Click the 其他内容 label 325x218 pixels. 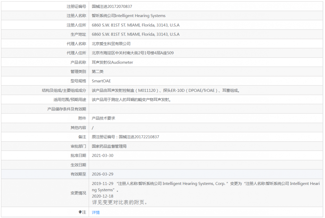pyautogui.click(x=78, y=128)
